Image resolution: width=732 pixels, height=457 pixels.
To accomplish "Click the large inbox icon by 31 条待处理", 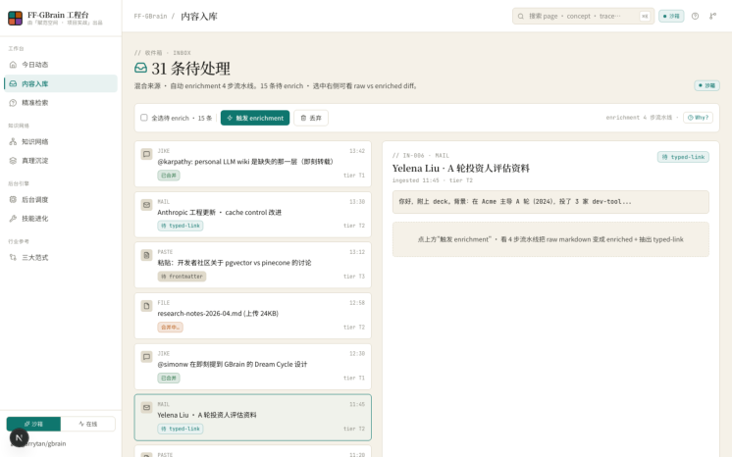I will [x=140, y=68].
